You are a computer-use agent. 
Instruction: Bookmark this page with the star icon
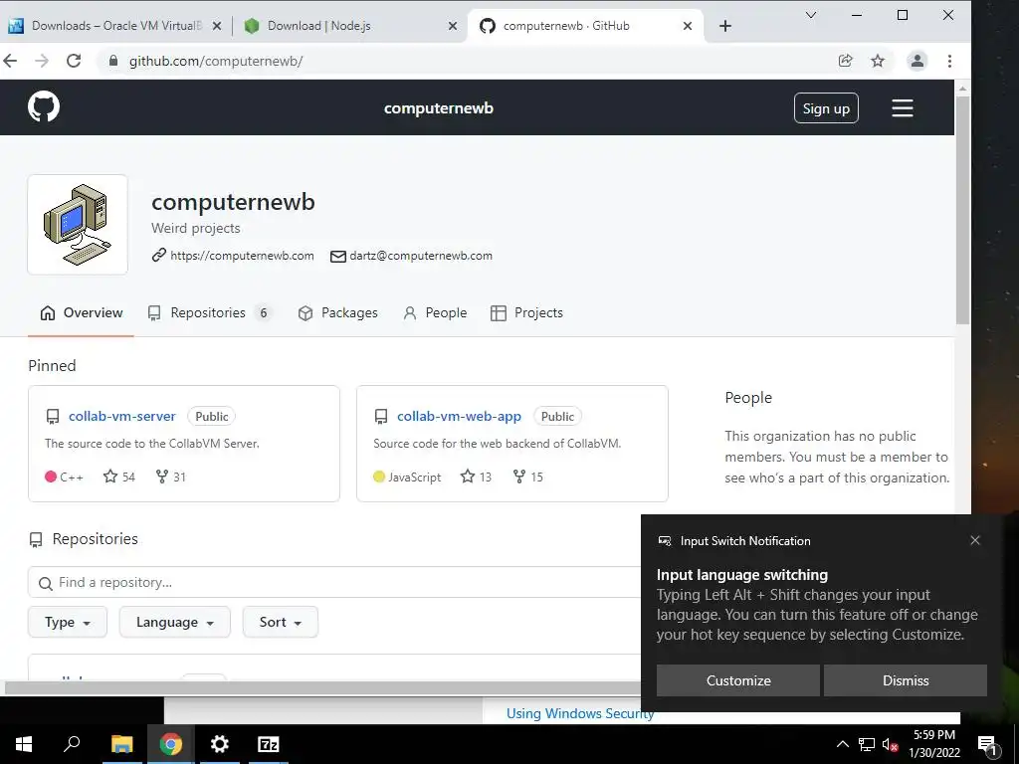pos(878,61)
